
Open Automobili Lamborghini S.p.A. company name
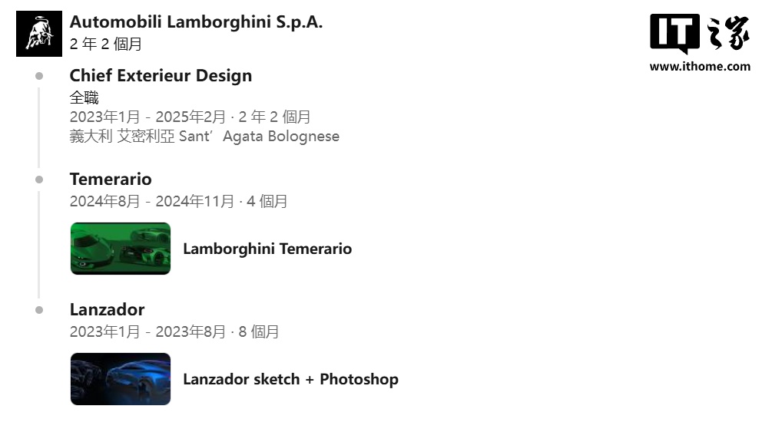click(x=196, y=22)
